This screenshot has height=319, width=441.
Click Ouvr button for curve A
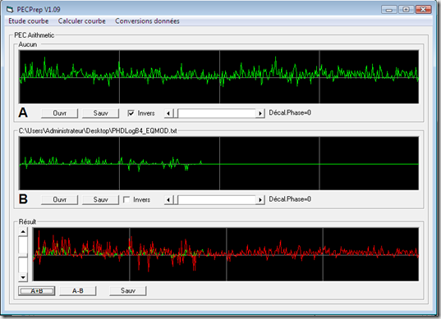(59, 113)
